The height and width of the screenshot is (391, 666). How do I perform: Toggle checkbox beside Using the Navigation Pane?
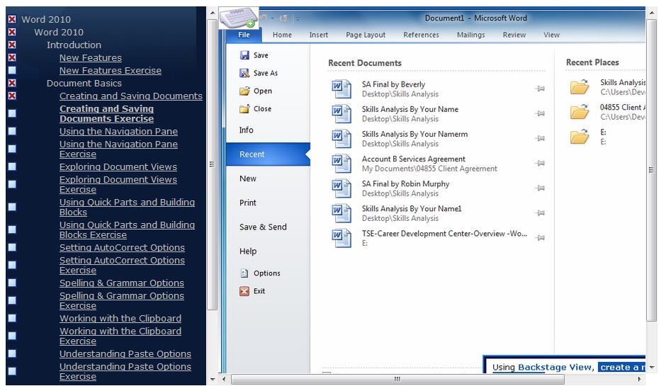12,132
